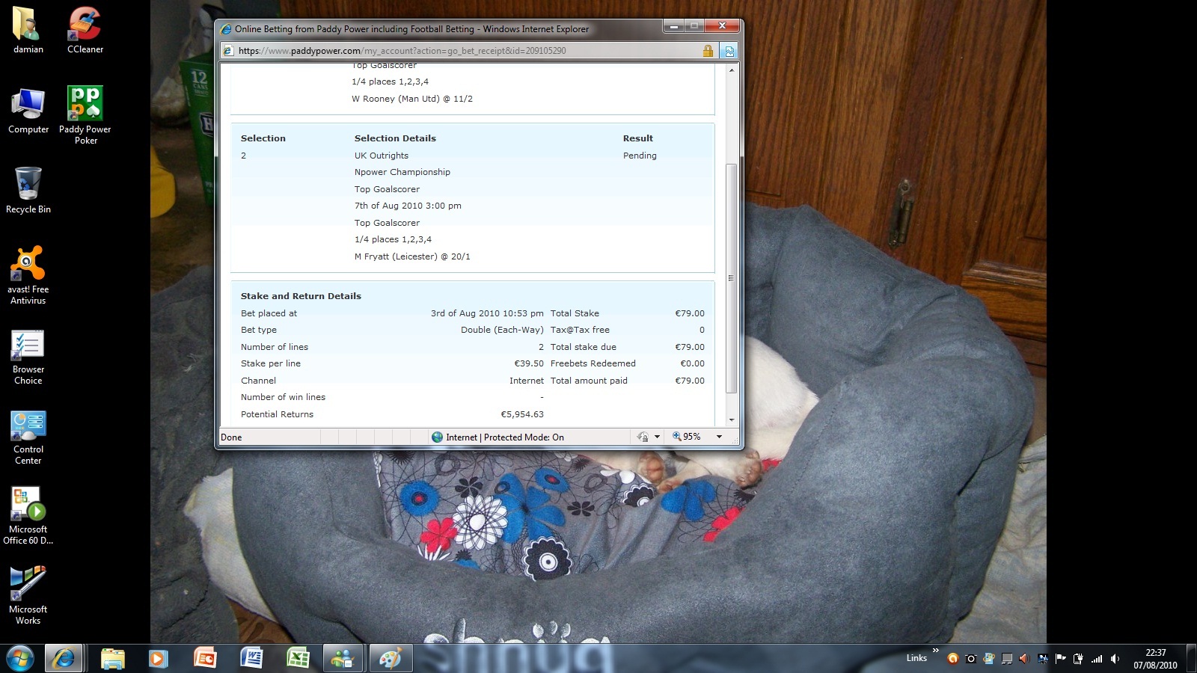The height and width of the screenshot is (673, 1197).
Task: Click the 'Npower Championship' text
Action: pos(402,172)
